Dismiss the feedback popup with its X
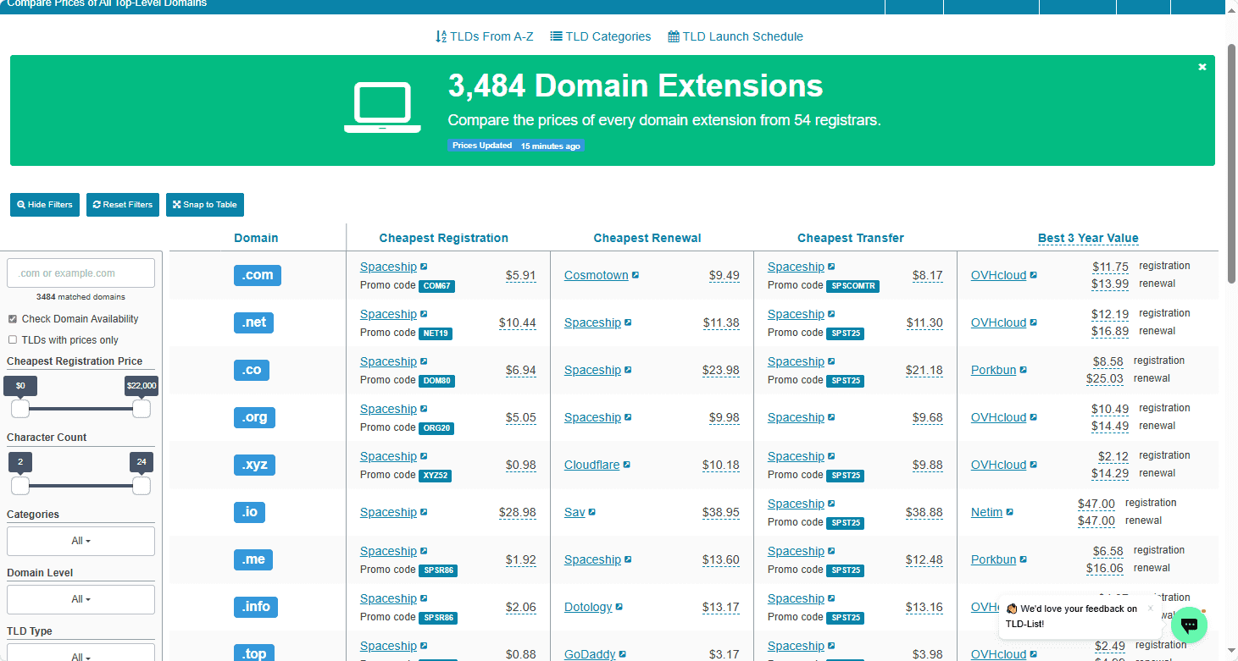Image resolution: width=1238 pixels, height=661 pixels. pos(1150,608)
